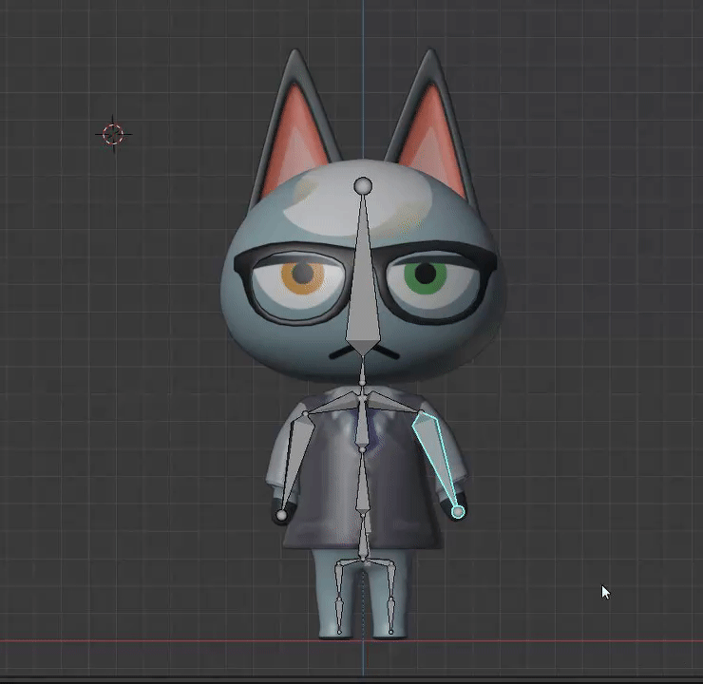Click the gray hand joint sphere
703x684 pixels.
coord(281,516)
